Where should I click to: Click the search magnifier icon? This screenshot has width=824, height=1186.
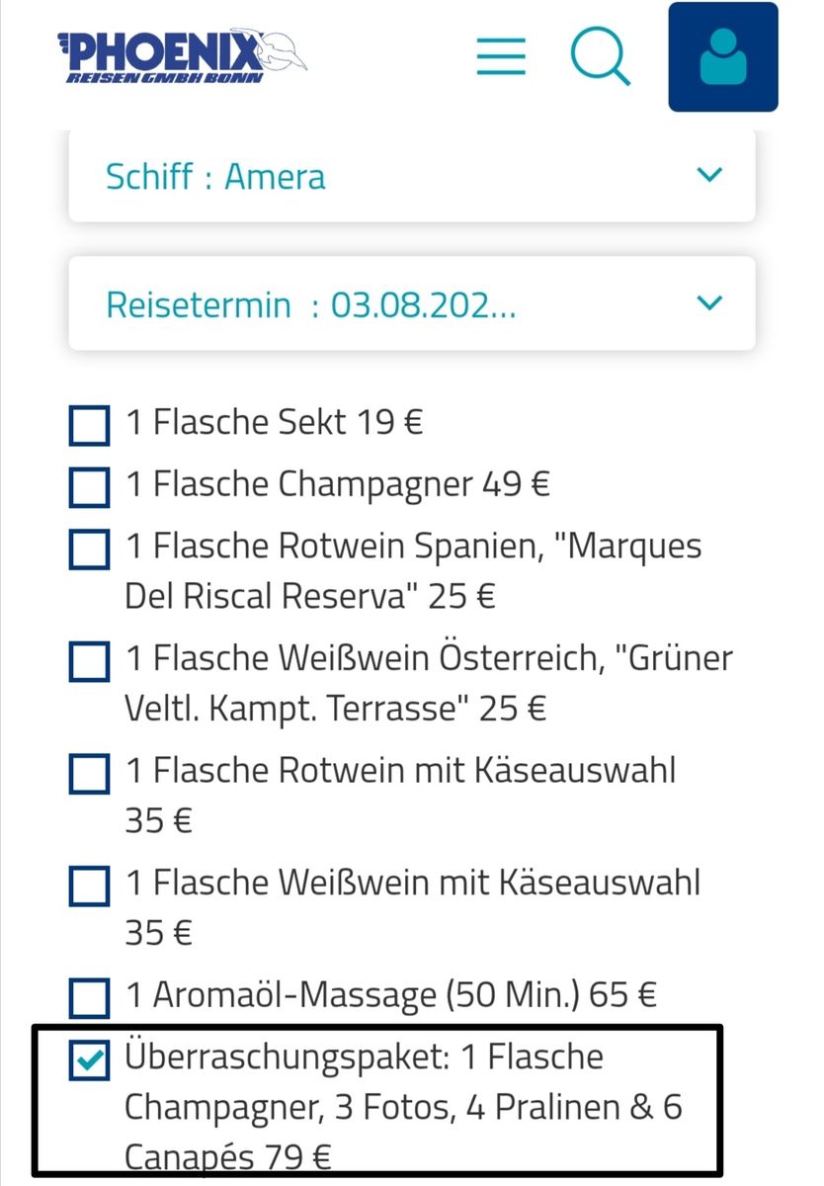pos(600,55)
